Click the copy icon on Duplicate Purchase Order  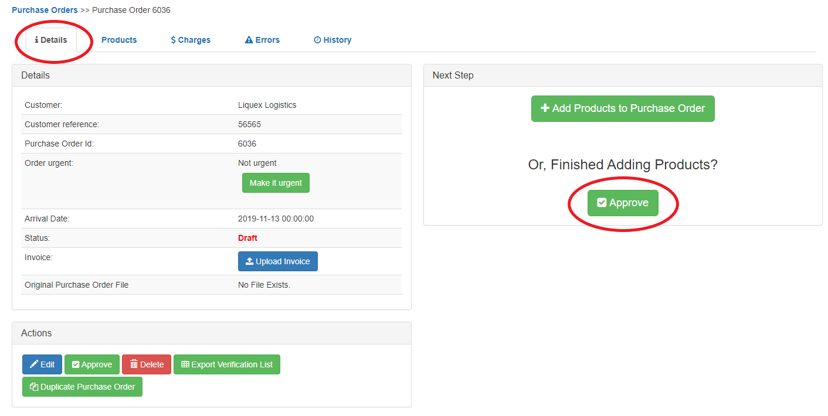34,387
